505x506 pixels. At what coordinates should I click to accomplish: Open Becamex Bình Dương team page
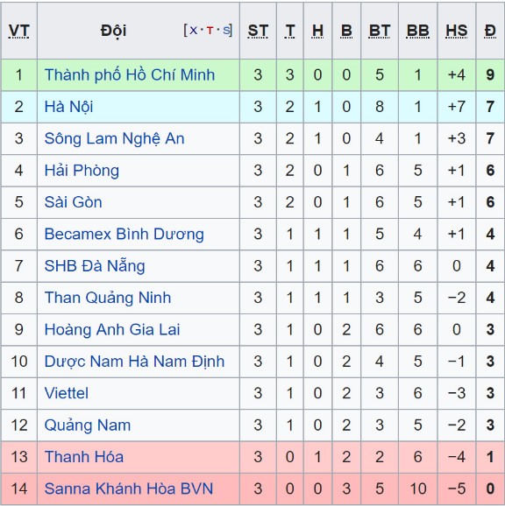[x=124, y=235]
